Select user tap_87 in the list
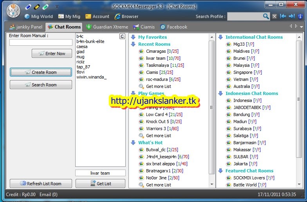The width and height of the screenshot is (307, 202). click(83, 67)
